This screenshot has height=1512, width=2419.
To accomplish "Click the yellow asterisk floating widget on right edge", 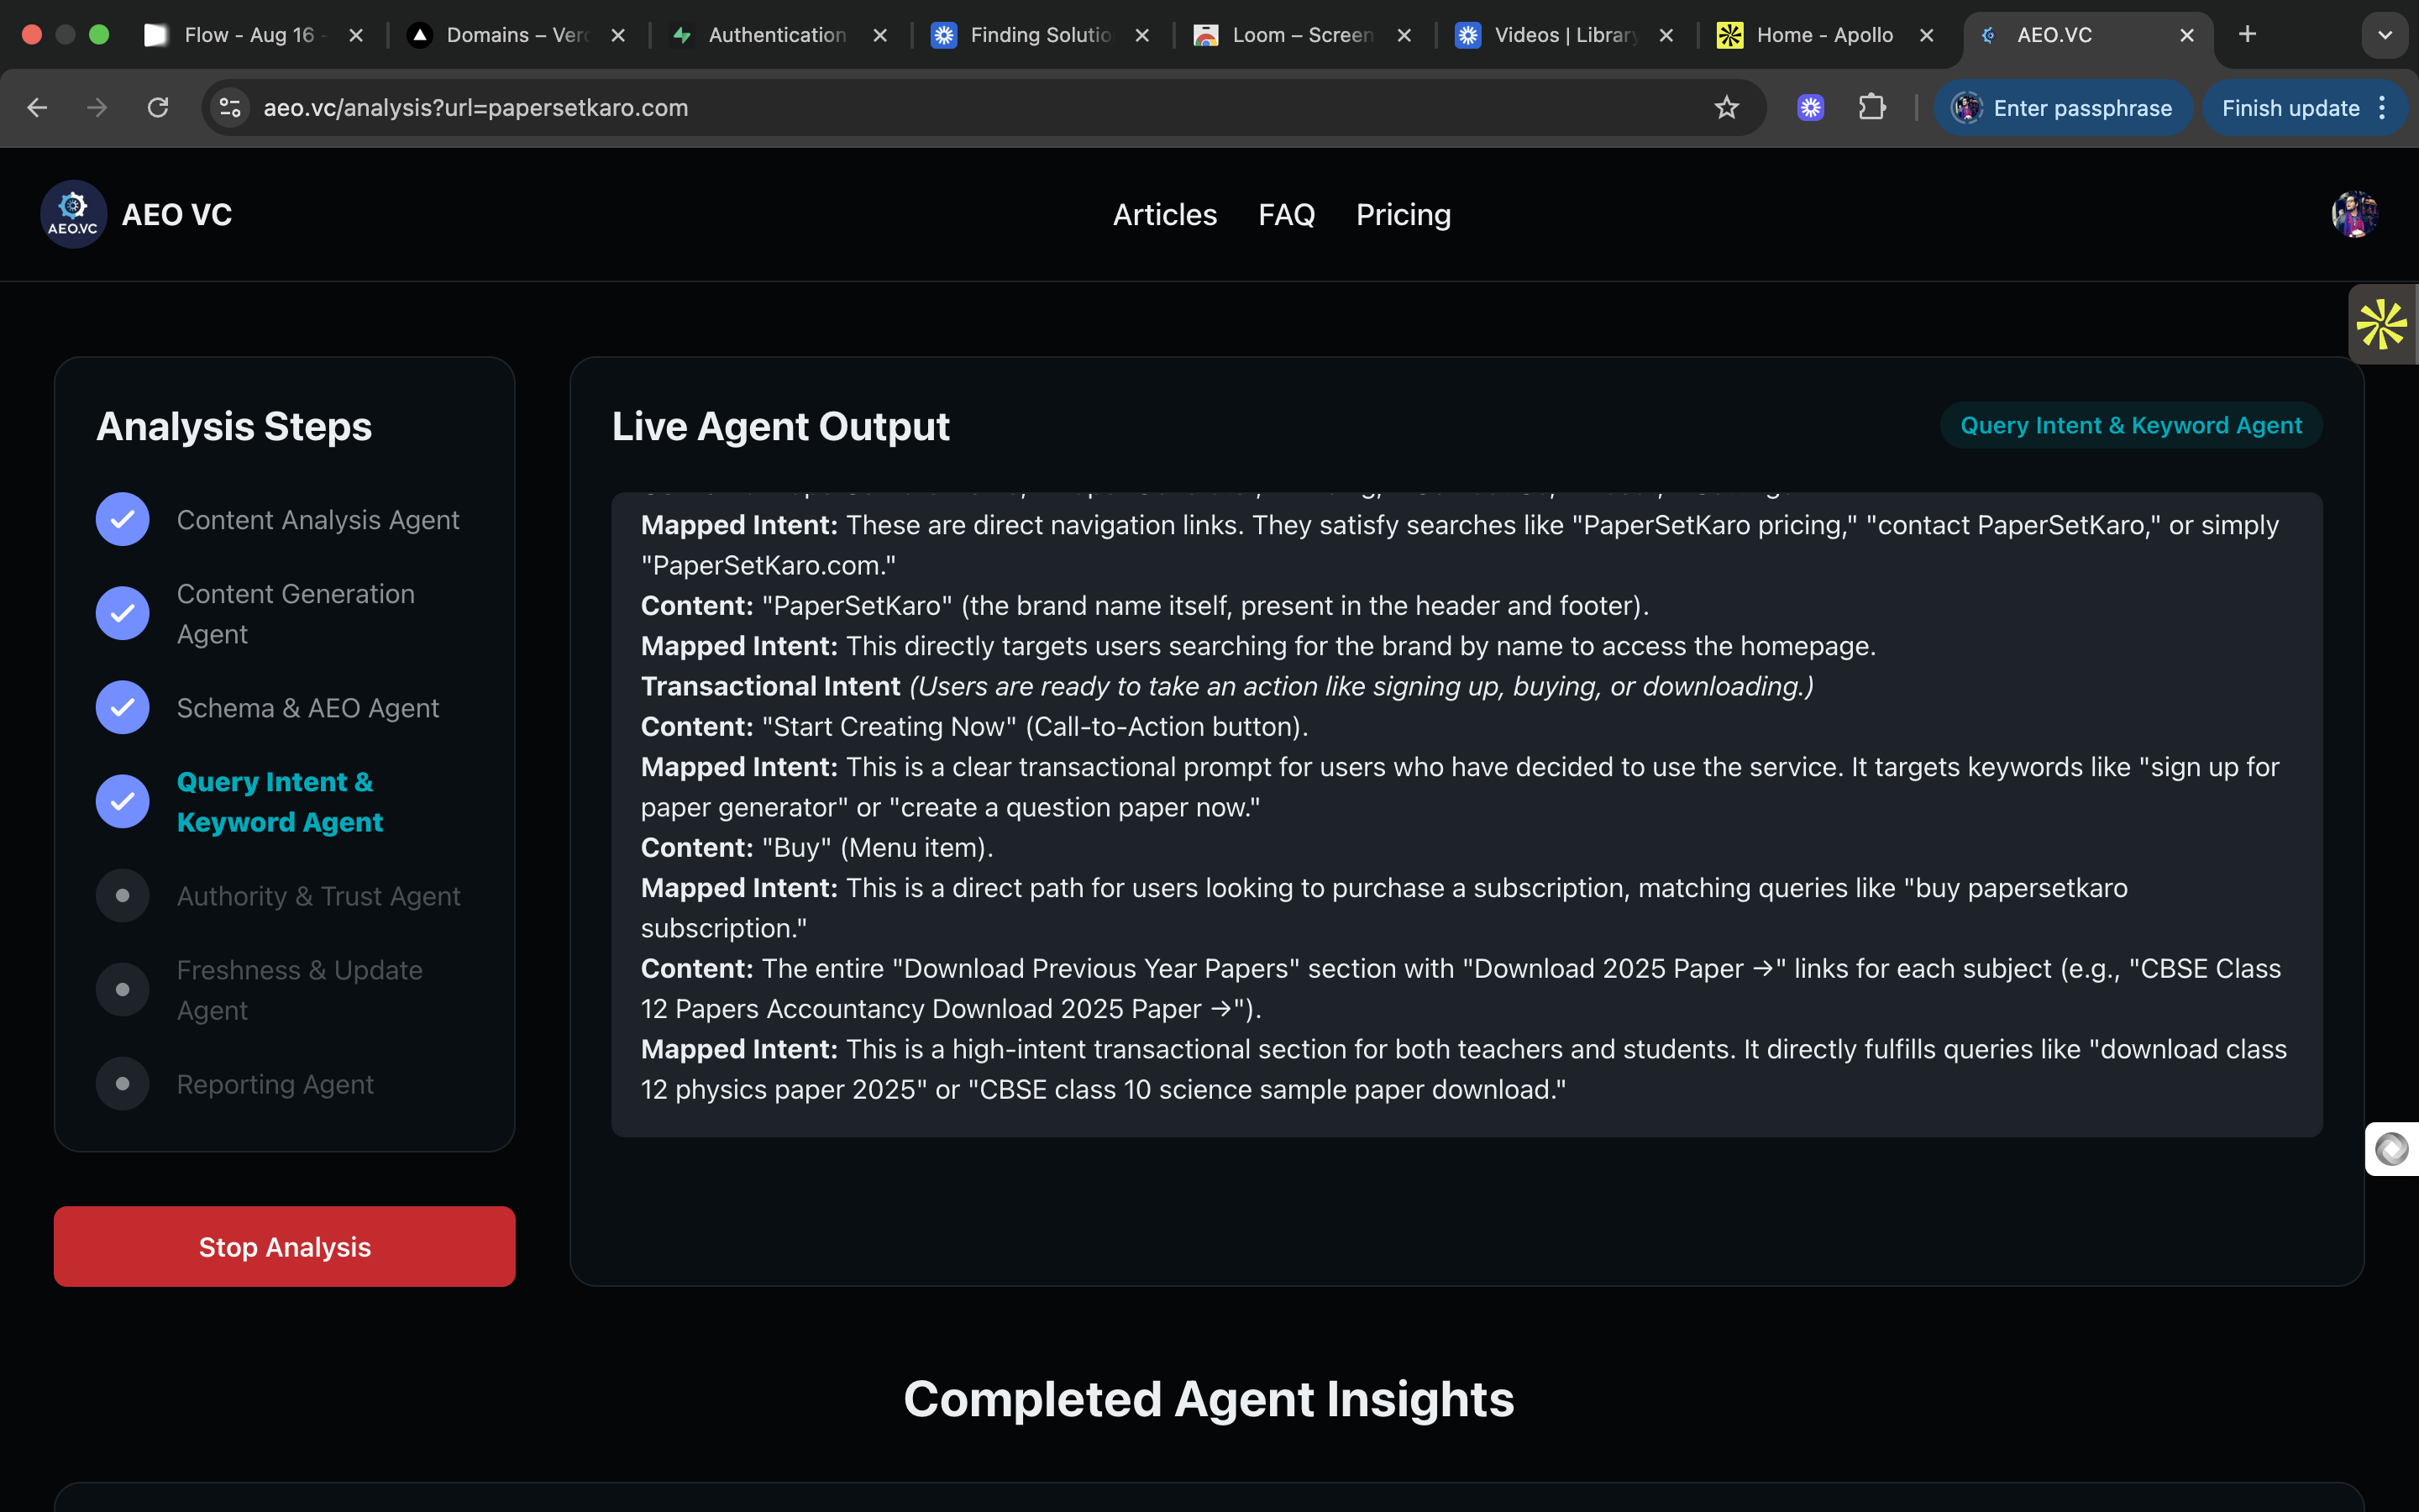I will [2384, 323].
